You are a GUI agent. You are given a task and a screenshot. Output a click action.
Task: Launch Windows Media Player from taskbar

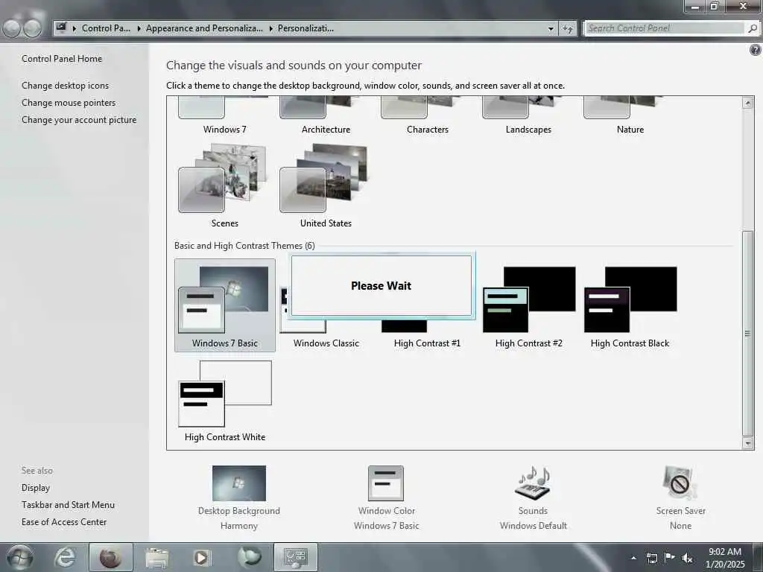click(202, 557)
